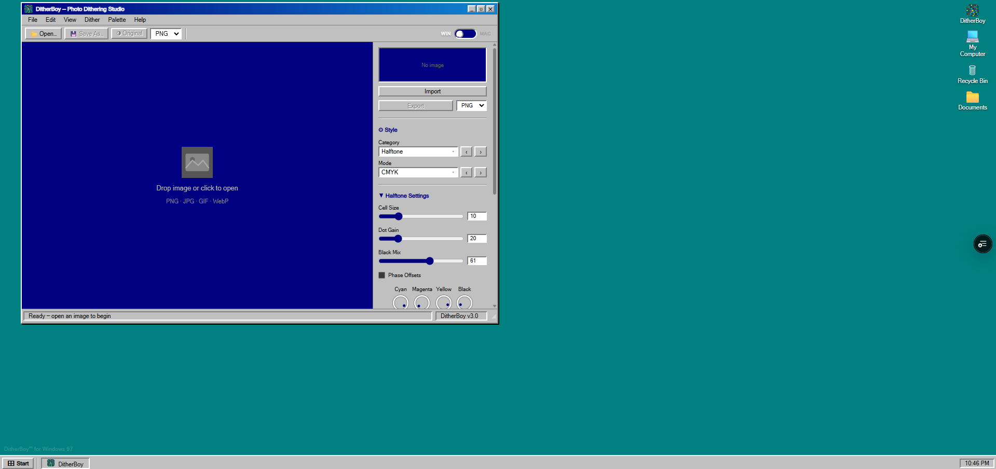Click the Import button

(432, 91)
